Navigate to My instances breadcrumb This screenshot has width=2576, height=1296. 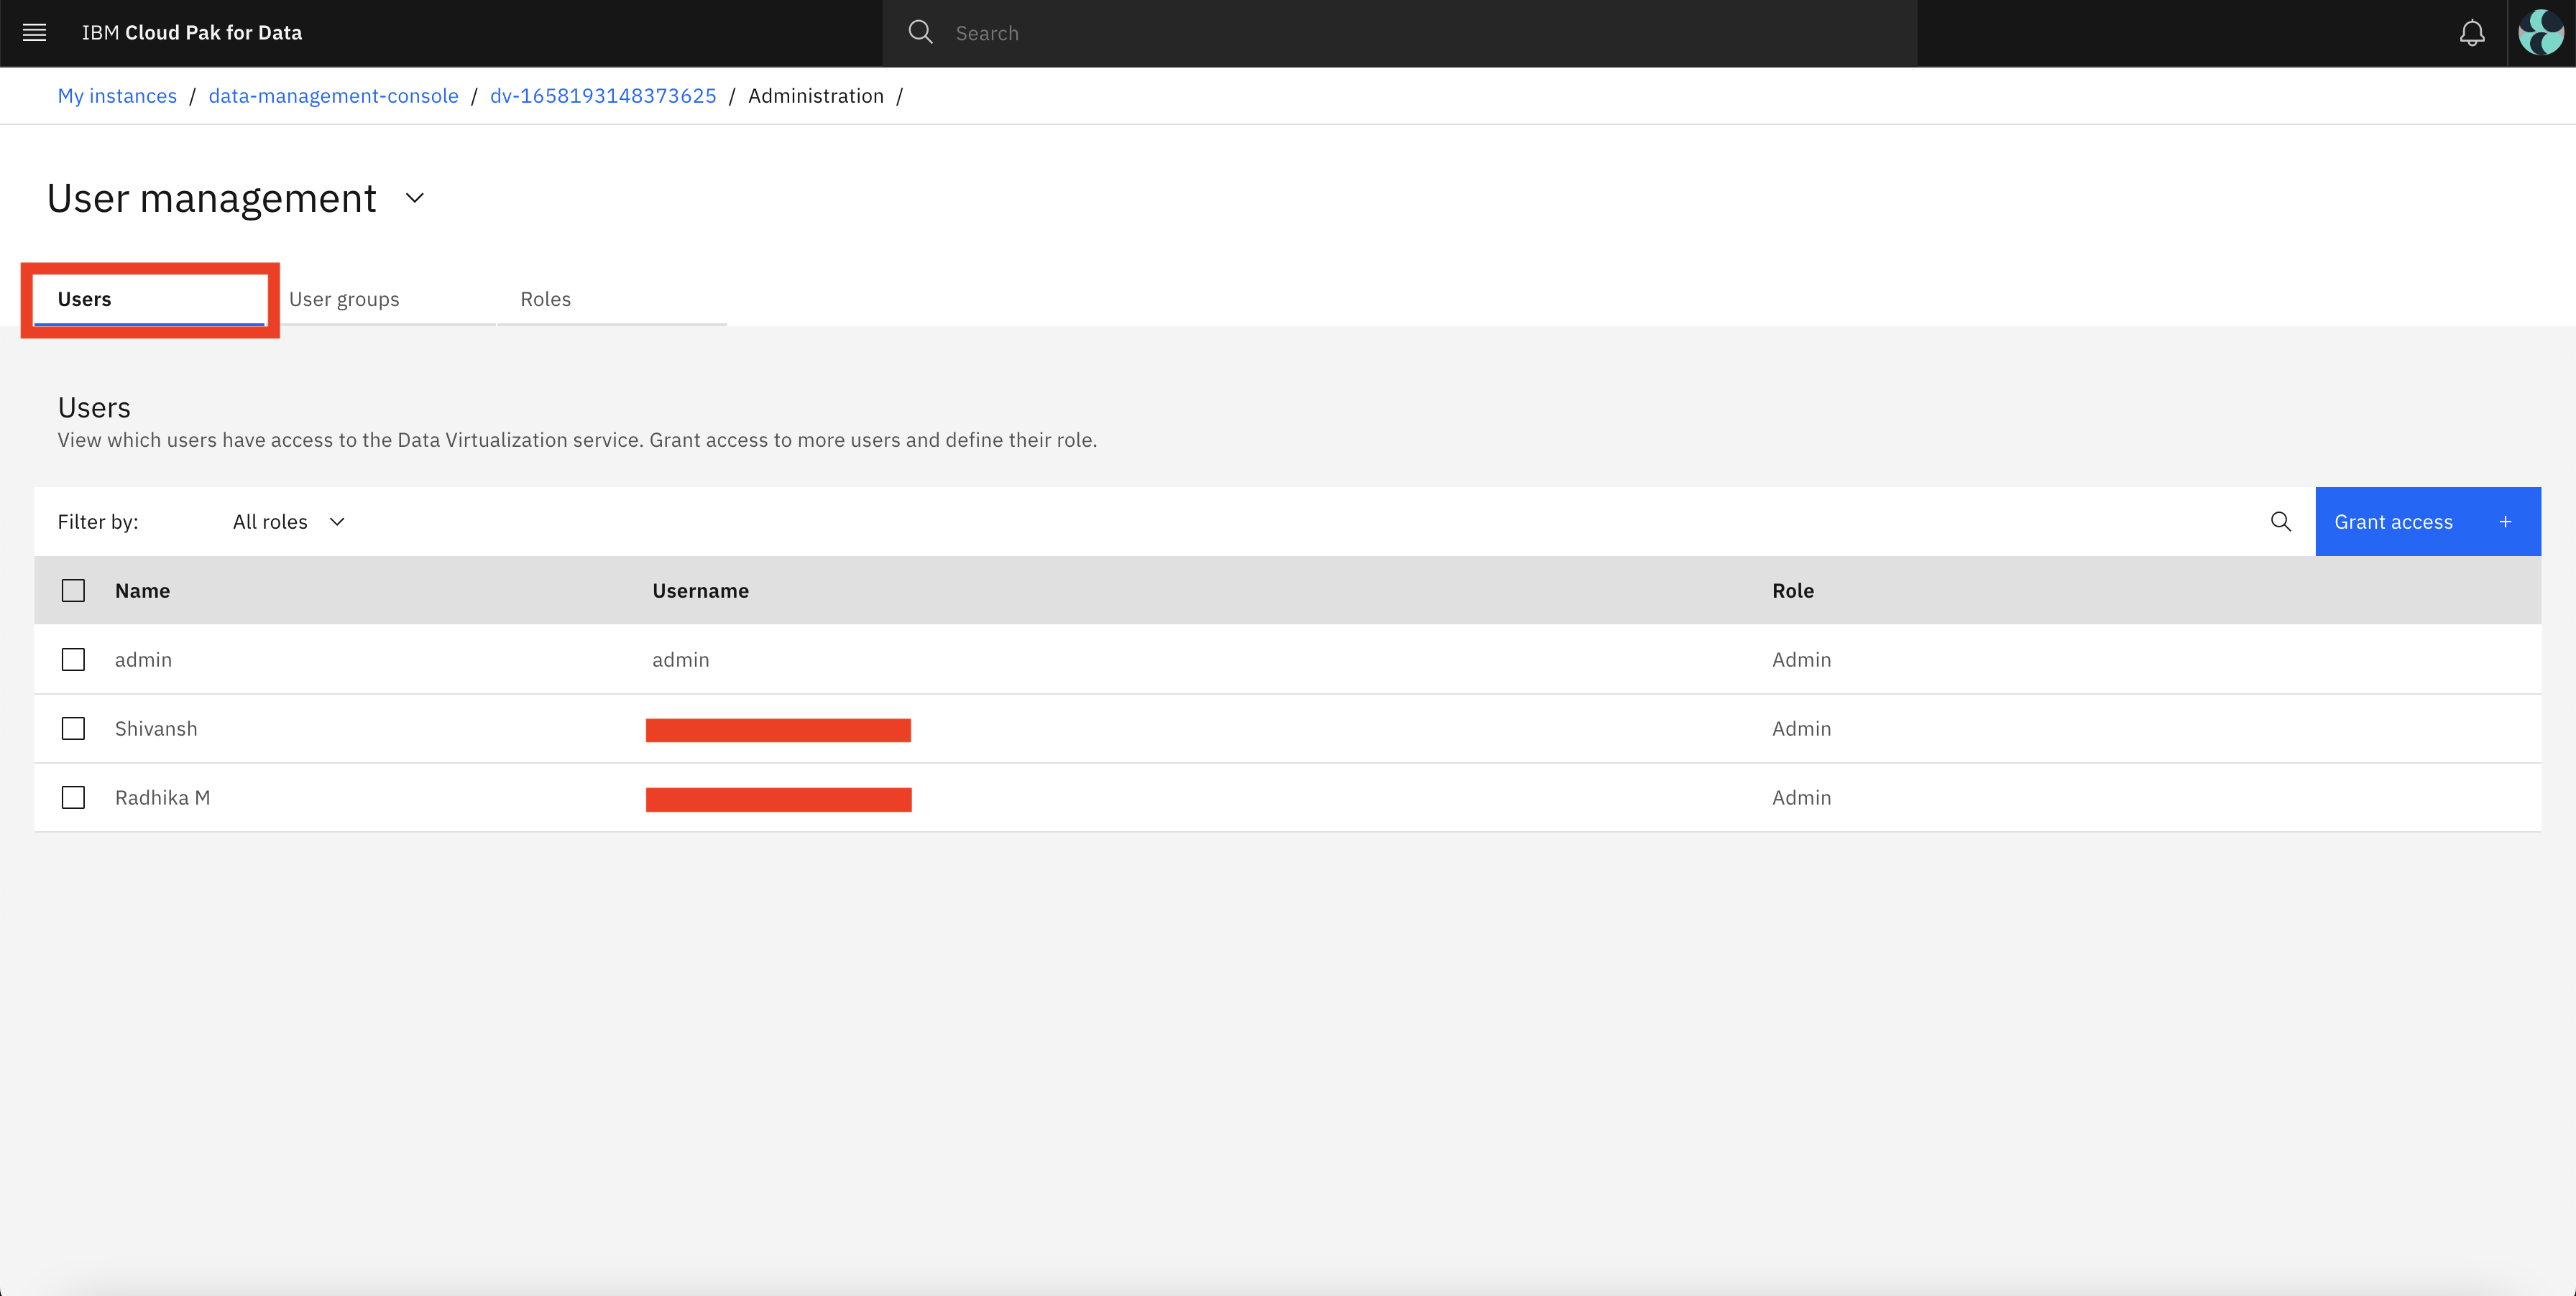click(x=116, y=95)
